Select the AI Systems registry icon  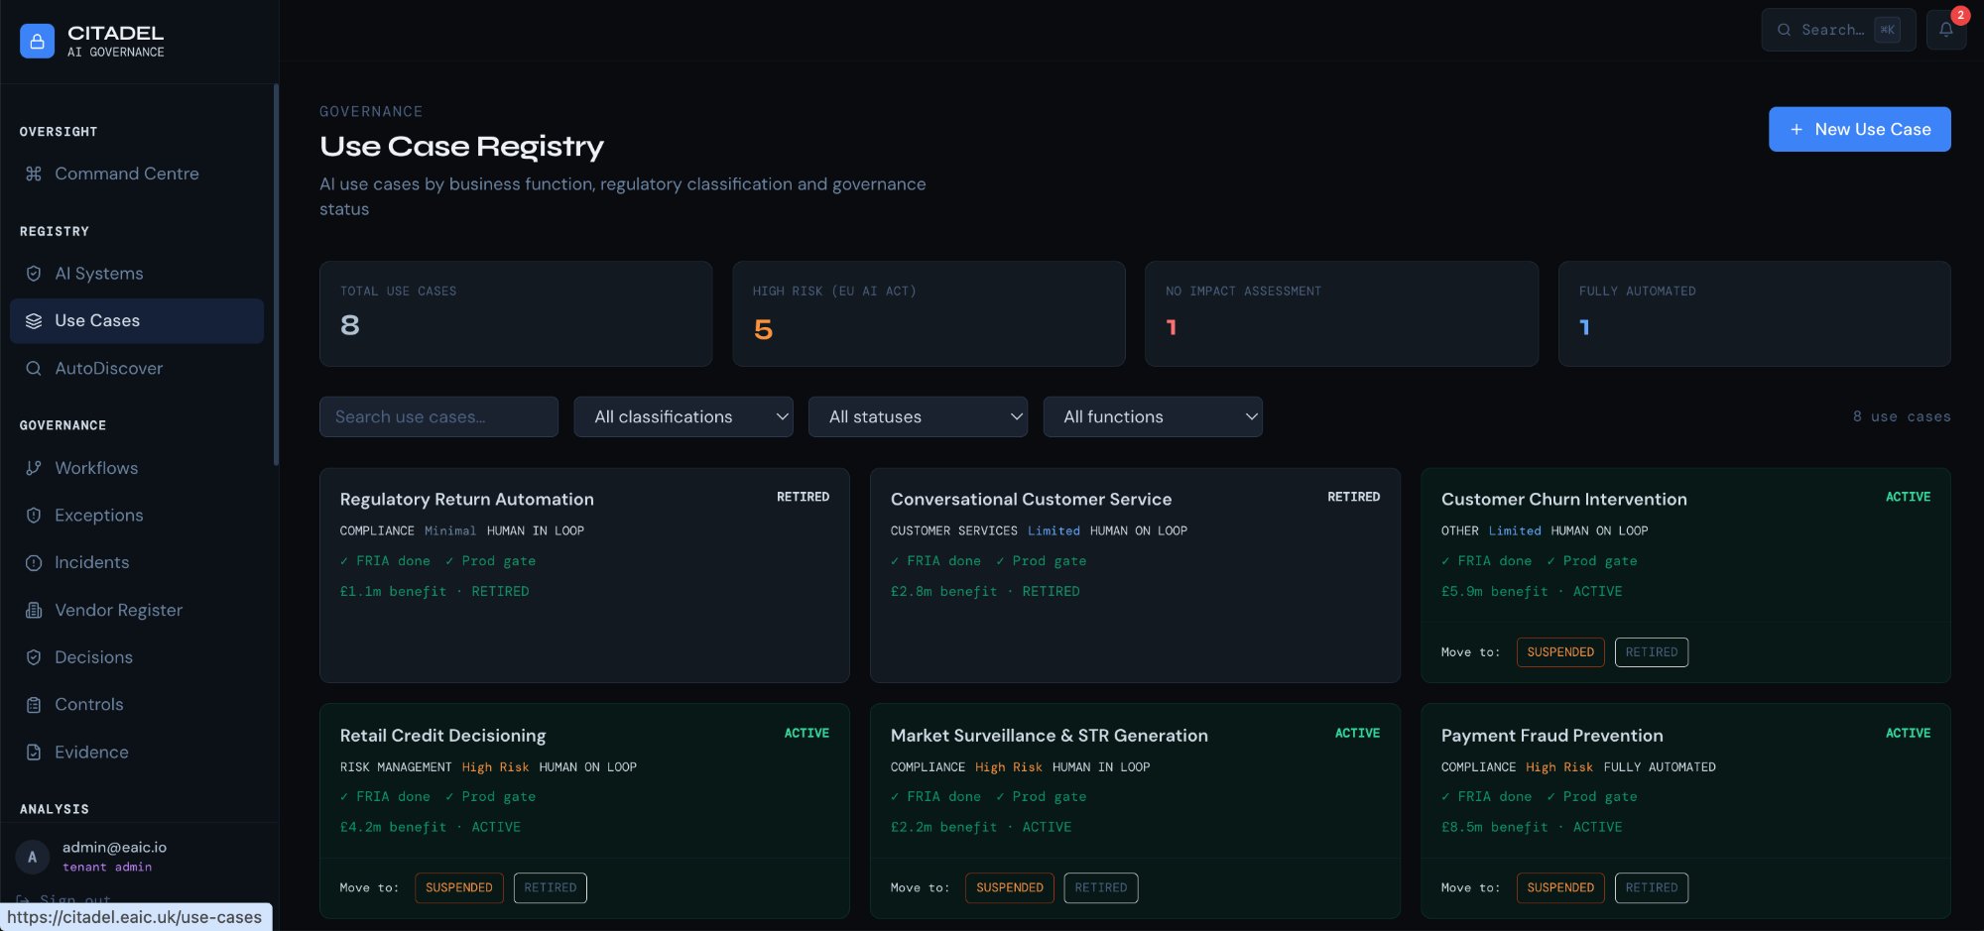click(33, 274)
